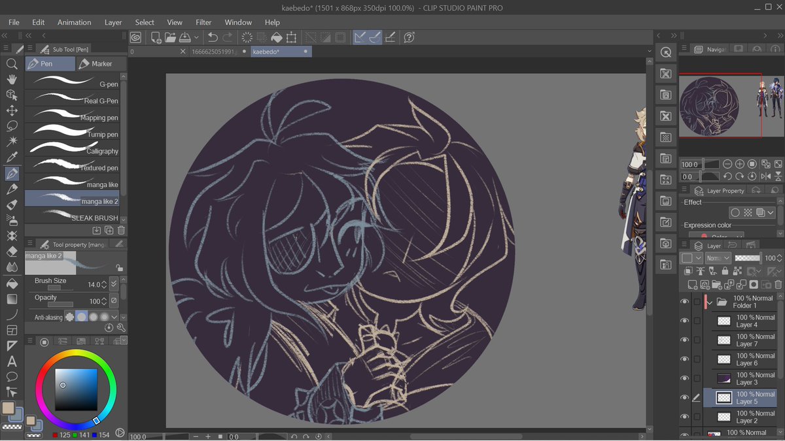Open Layer Property effect dropdown arrow
The image size is (785, 441).
point(771,213)
